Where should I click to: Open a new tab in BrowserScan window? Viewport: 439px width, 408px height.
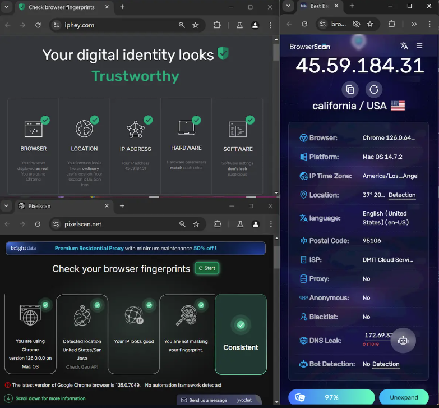352,6
